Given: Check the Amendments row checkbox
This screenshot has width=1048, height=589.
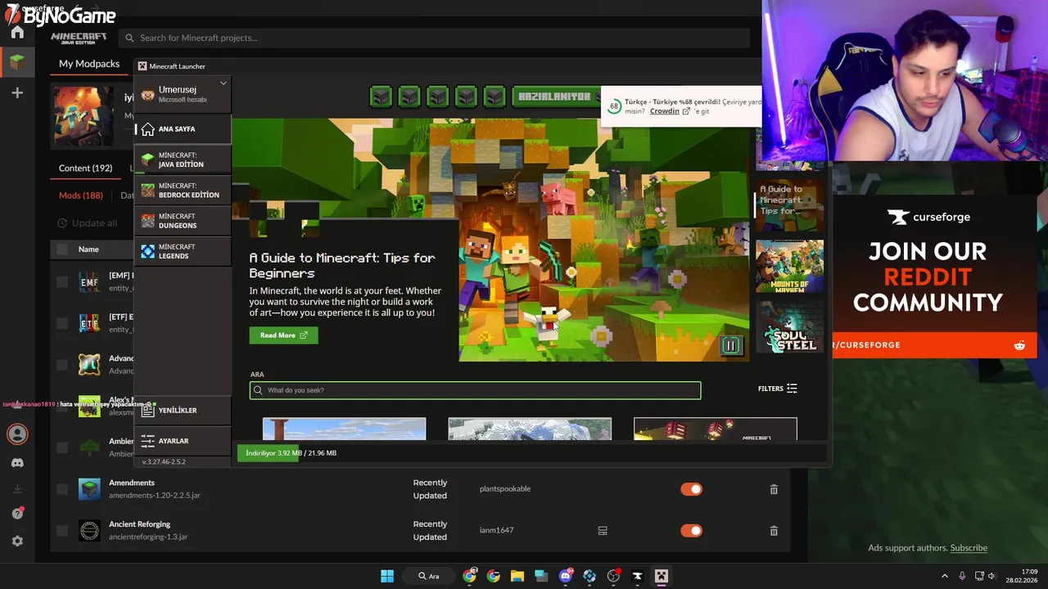Looking at the screenshot, I should [62, 489].
